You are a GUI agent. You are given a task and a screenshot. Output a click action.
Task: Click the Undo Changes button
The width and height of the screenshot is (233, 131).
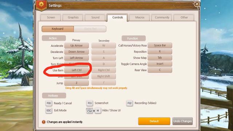(x=182, y=121)
